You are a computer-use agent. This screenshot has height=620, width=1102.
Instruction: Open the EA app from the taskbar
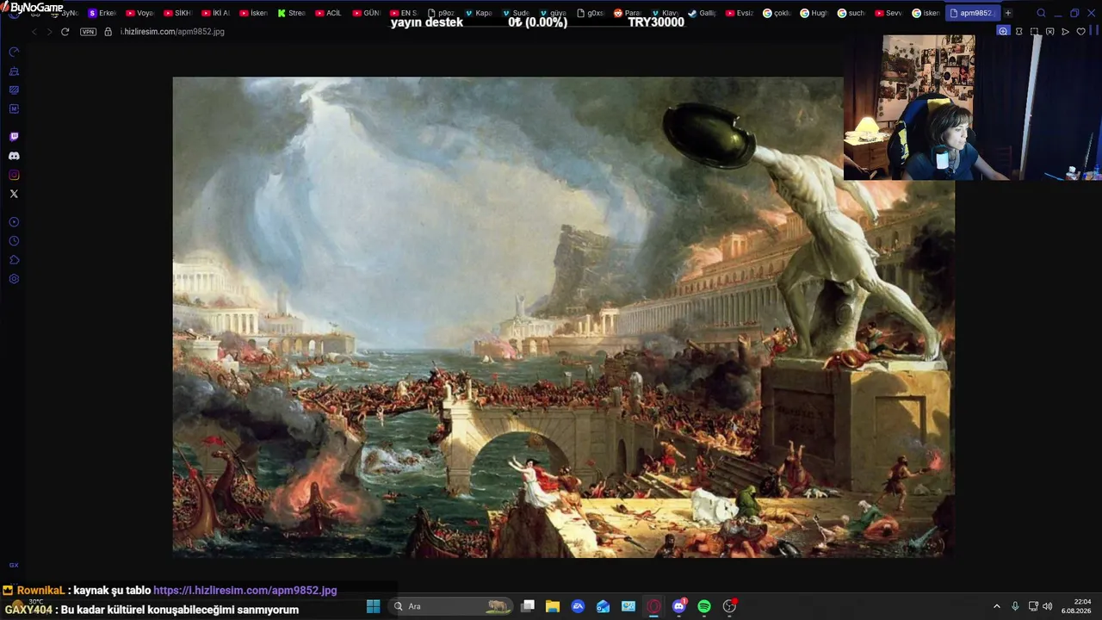pos(578,606)
